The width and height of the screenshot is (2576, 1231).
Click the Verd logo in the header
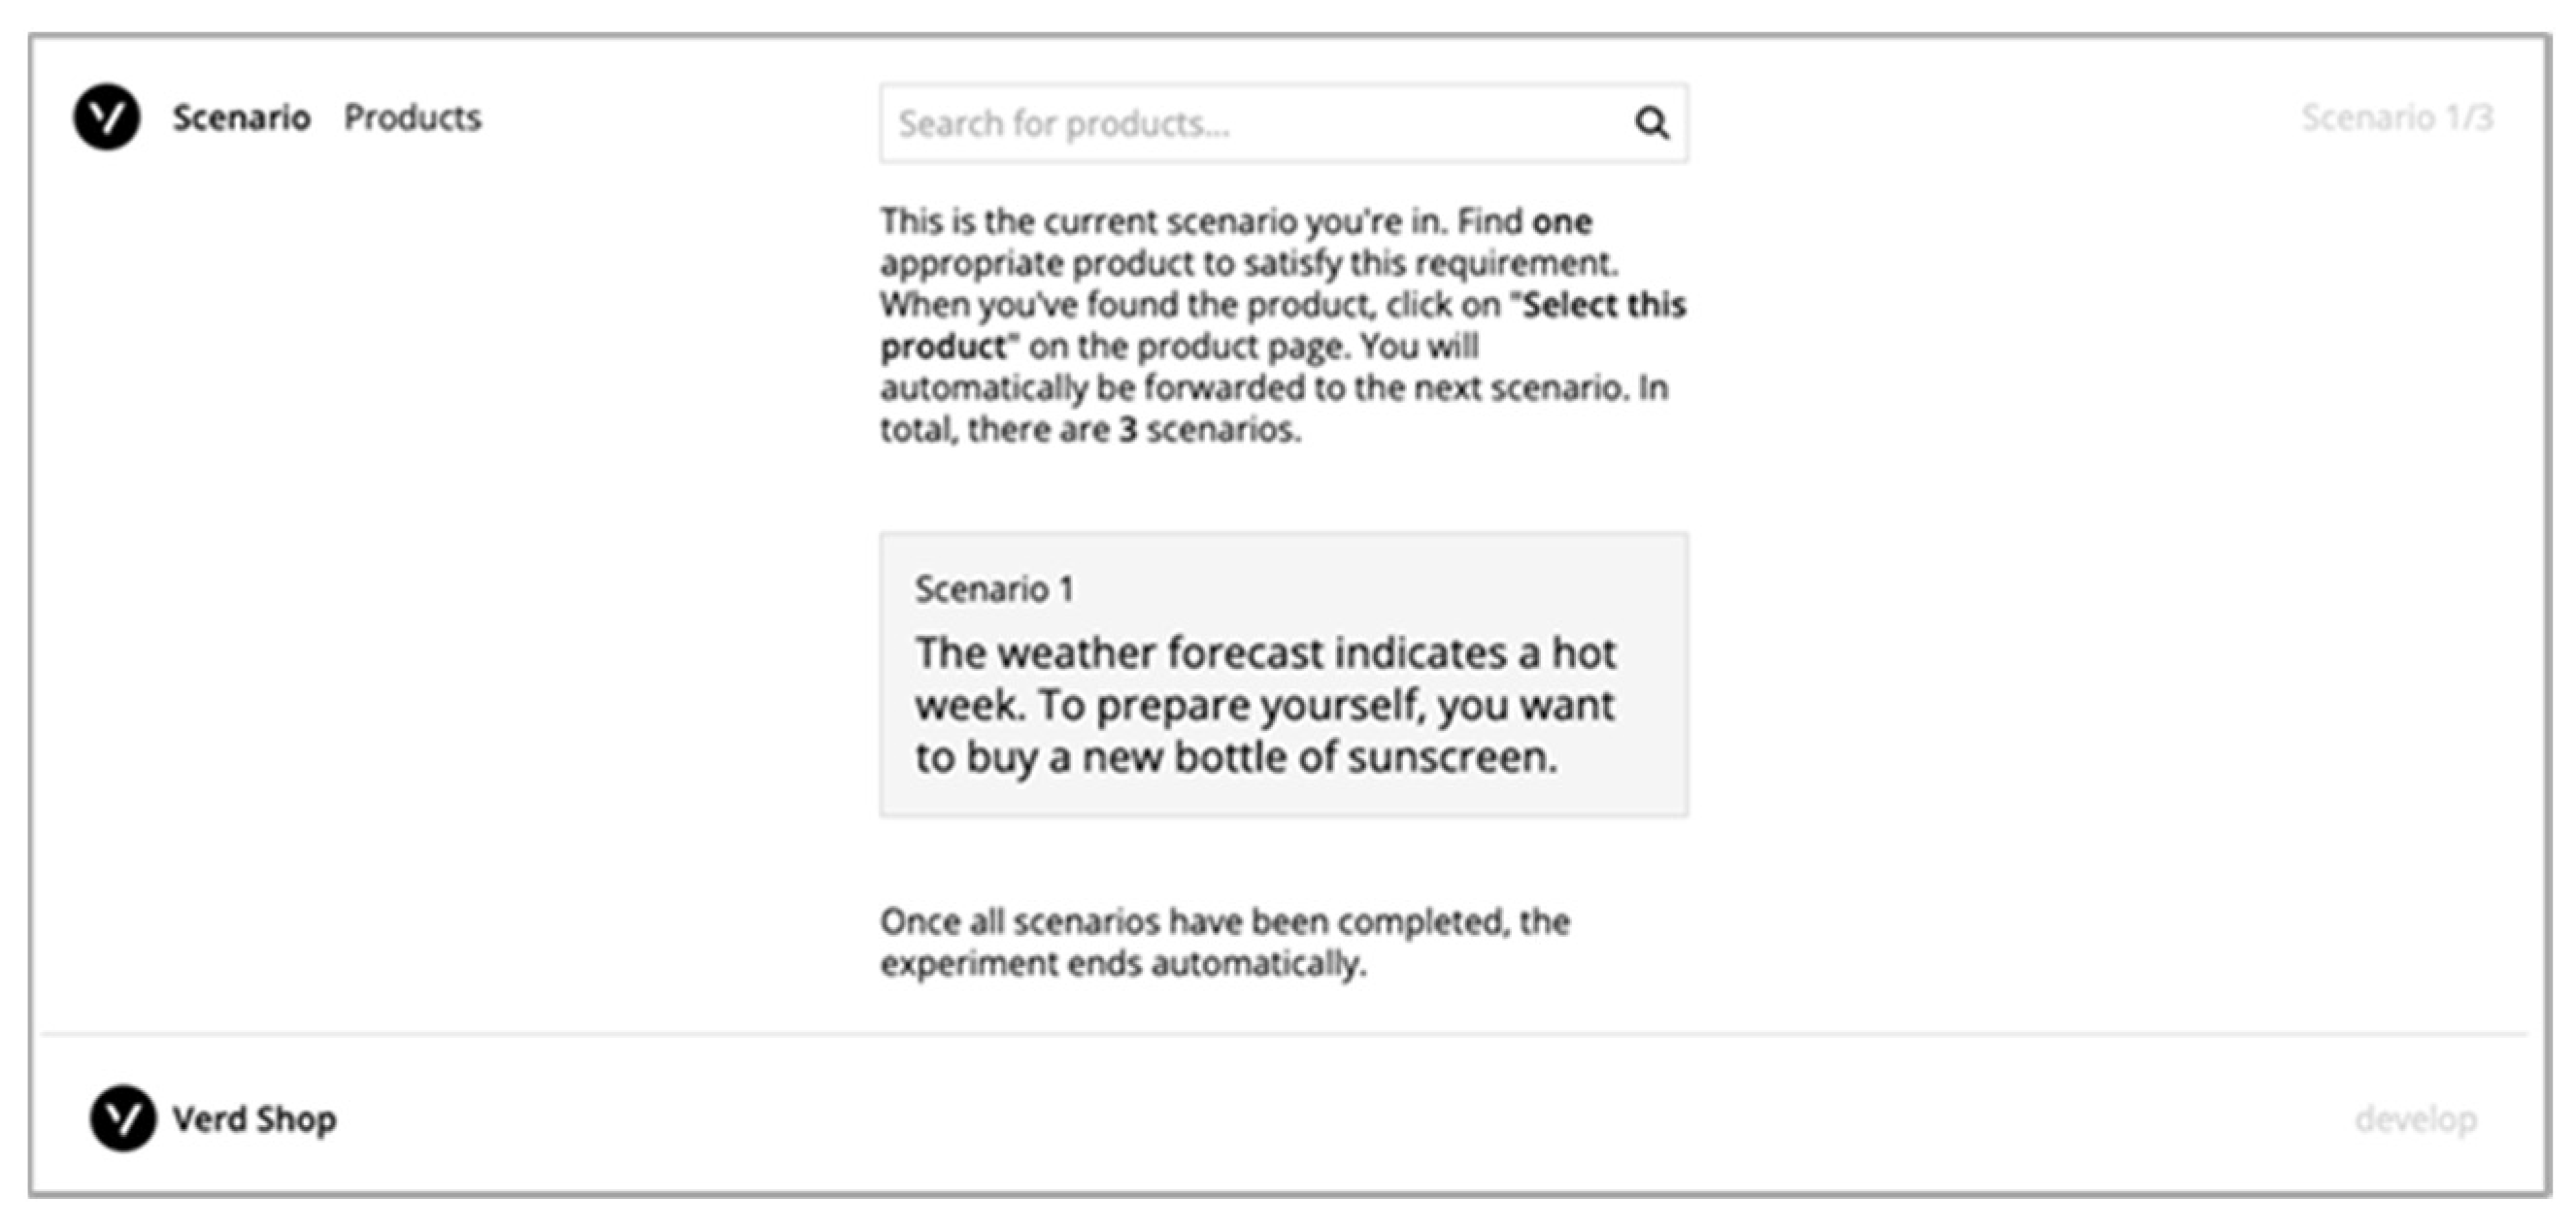[x=106, y=117]
